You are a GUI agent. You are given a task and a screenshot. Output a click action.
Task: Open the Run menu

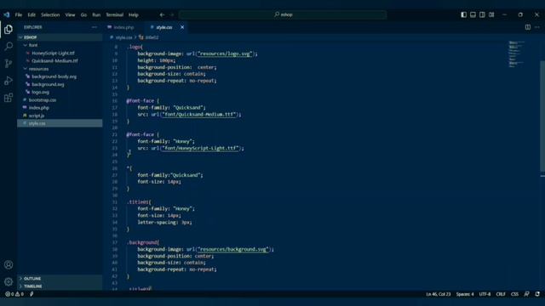(x=96, y=14)
